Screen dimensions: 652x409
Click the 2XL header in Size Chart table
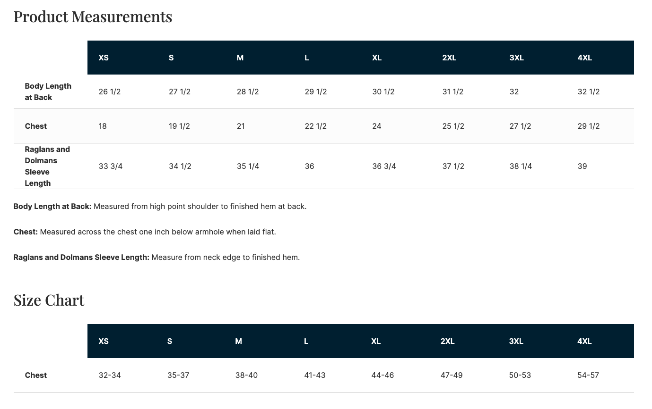448,341
